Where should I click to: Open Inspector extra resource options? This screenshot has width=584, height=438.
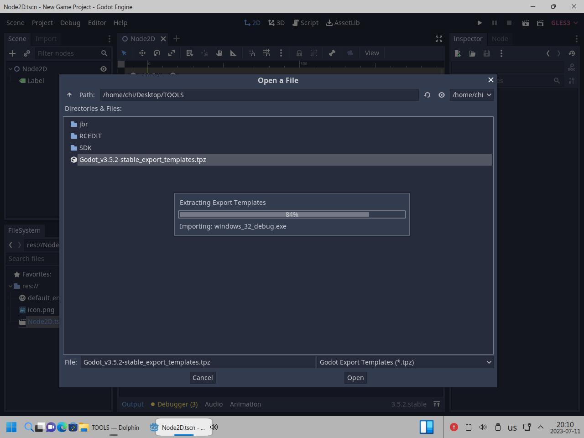[501, 53]
